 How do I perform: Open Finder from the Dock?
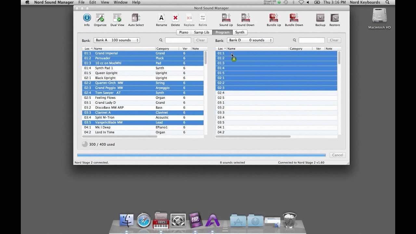pos(127,220)
